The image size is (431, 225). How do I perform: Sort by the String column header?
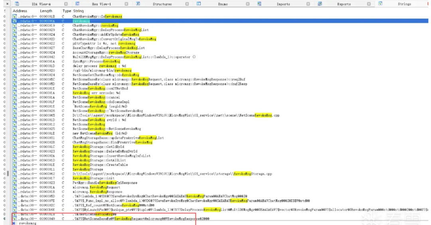(x=78, y=11)
